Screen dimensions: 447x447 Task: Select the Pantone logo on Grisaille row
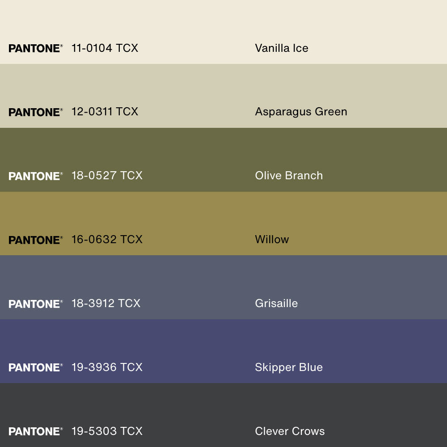[x=35, y=304]
